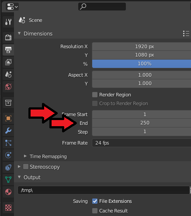Image resolution: width=191 pixels, height=216 pixels.
Task: Enable the Render Region checkbox
Action: tap(95, 95)
